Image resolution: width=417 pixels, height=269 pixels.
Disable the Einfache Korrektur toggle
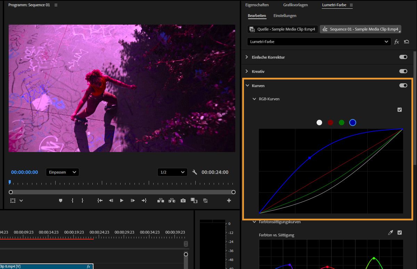(x=403, y=57)
